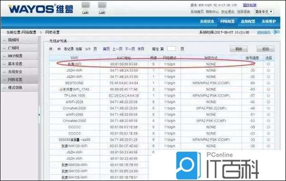Select the ChinaNet-2080 row radio button

(x=268, y=121)
